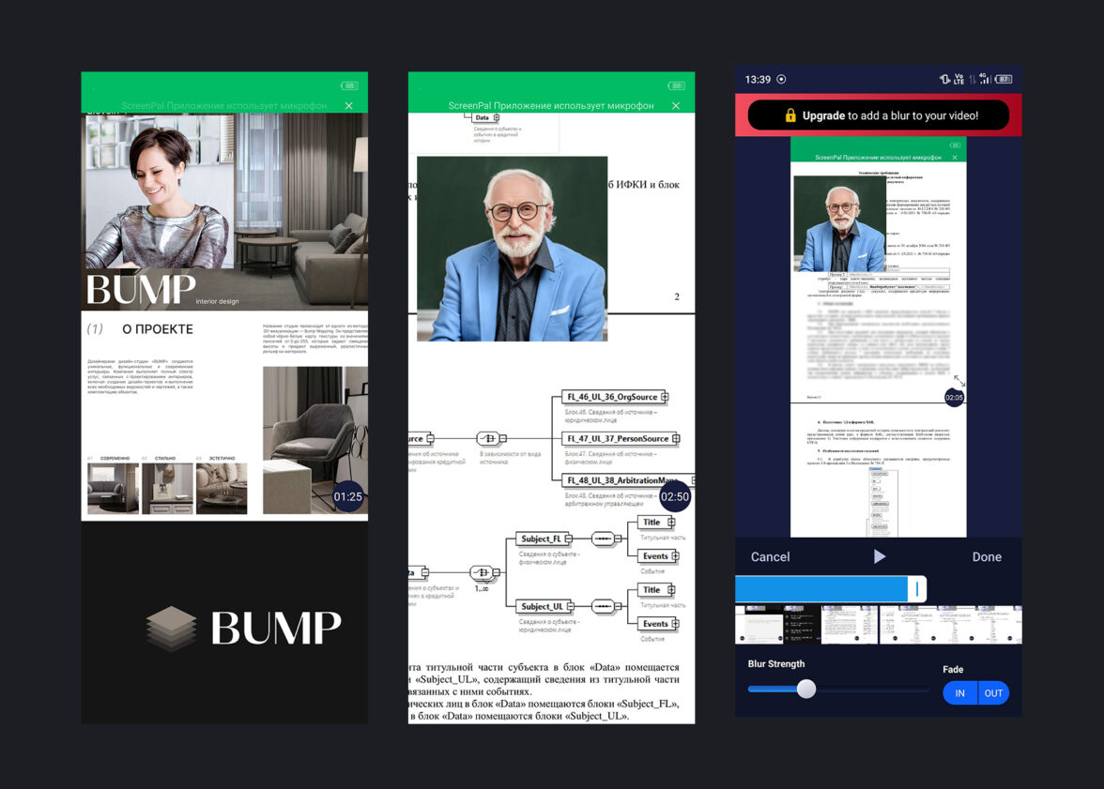Tap the gray armchair photo
Image resolution: width=1104 pixels, height=789 pixels.
(314, 440)
